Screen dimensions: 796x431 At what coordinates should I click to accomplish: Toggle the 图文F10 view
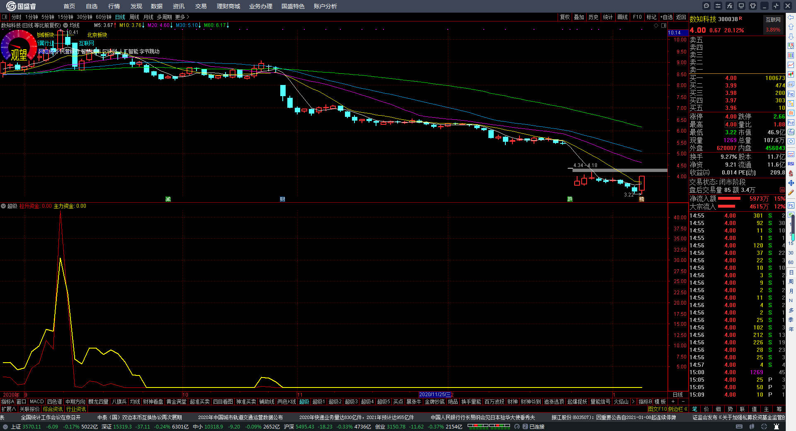[658, 409]
